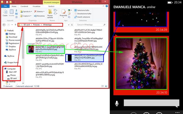Click Seleziona tutto
Image resolution: width=183 pixels, height=114 pixels.
tap(82, 10)
